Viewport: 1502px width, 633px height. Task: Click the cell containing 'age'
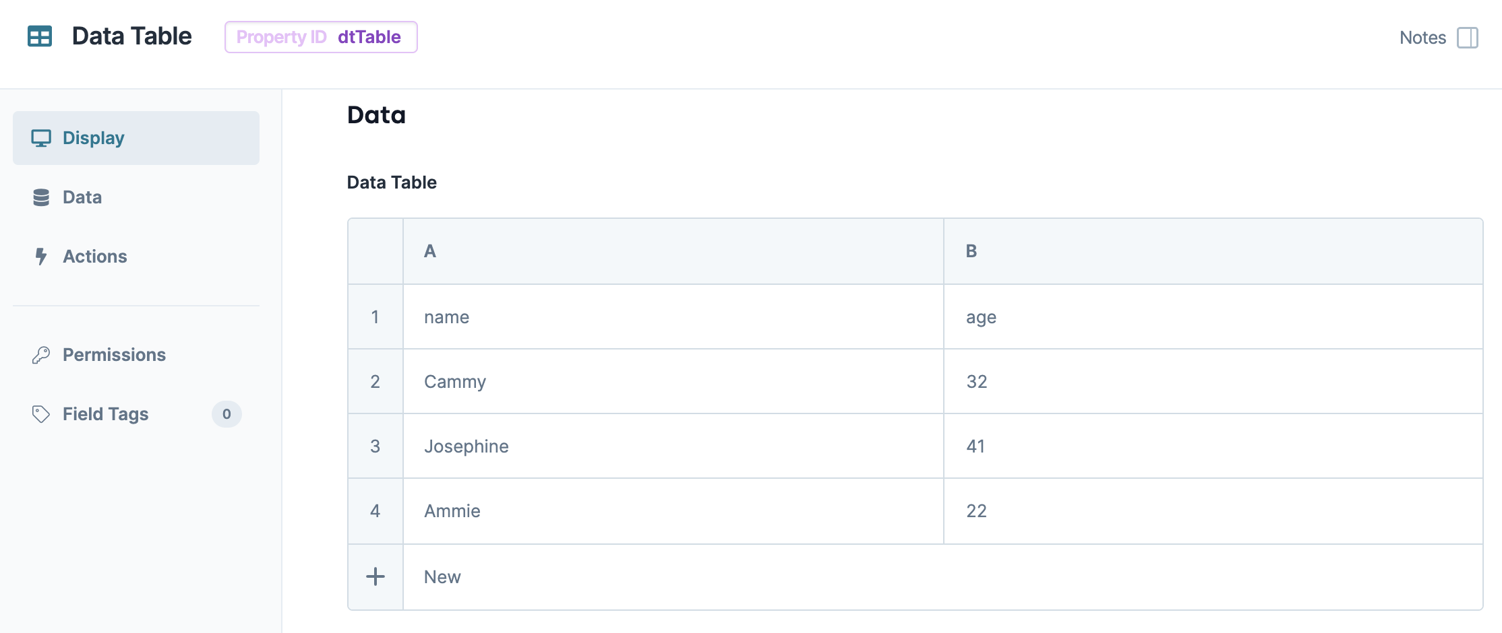pyautogui.click(x=1213, y=316)
